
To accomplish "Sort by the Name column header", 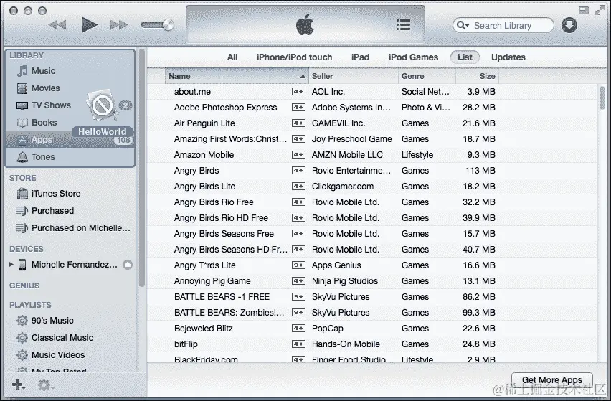I will [237, 76].
